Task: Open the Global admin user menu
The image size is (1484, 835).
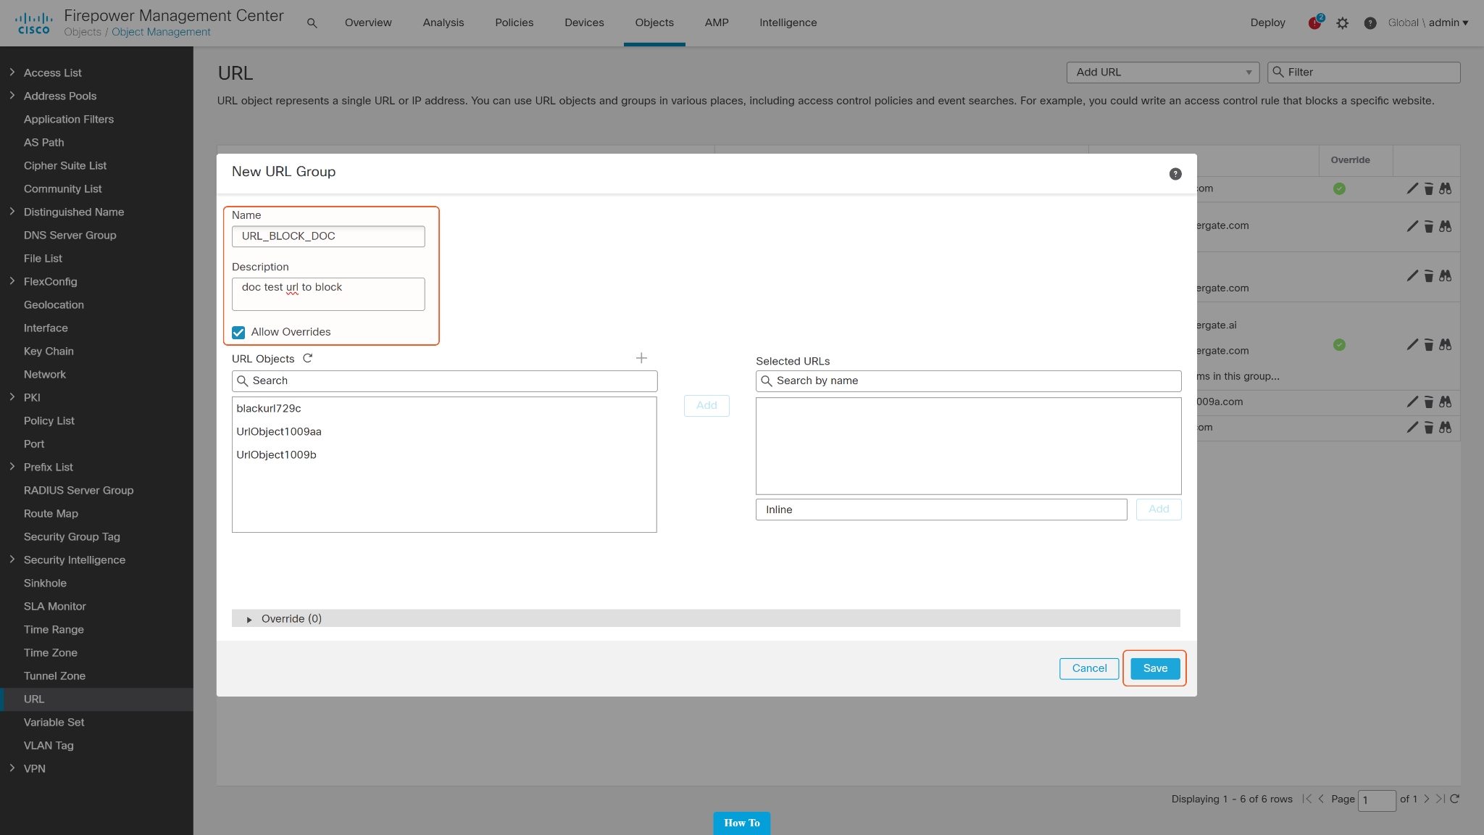Action: coord(1427,23)
